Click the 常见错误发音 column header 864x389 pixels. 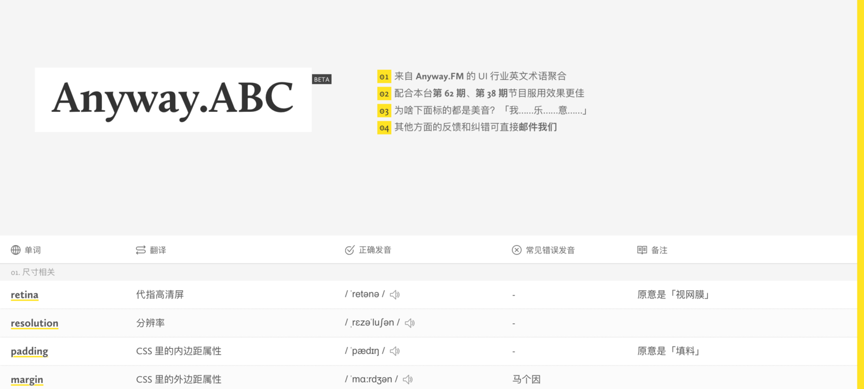pyautogui.click(x=550, y=250)
